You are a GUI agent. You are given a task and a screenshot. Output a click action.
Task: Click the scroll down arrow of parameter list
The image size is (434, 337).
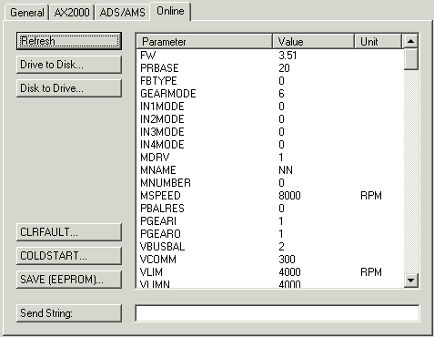coord(410,280)
